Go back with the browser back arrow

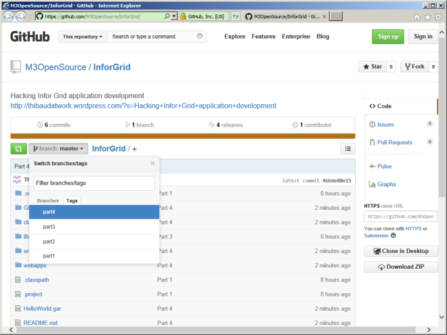click(9, 16)
